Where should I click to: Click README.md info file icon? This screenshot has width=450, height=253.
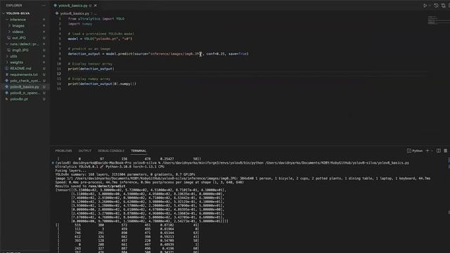[x=6, y=69]
